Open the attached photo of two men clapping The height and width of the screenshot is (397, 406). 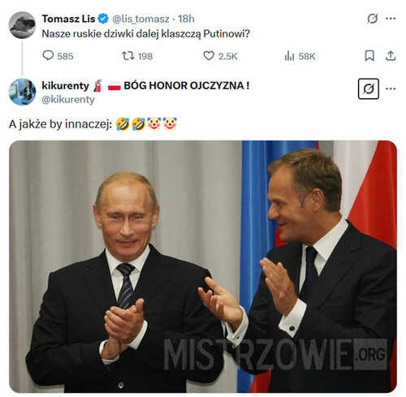(203, 266)
